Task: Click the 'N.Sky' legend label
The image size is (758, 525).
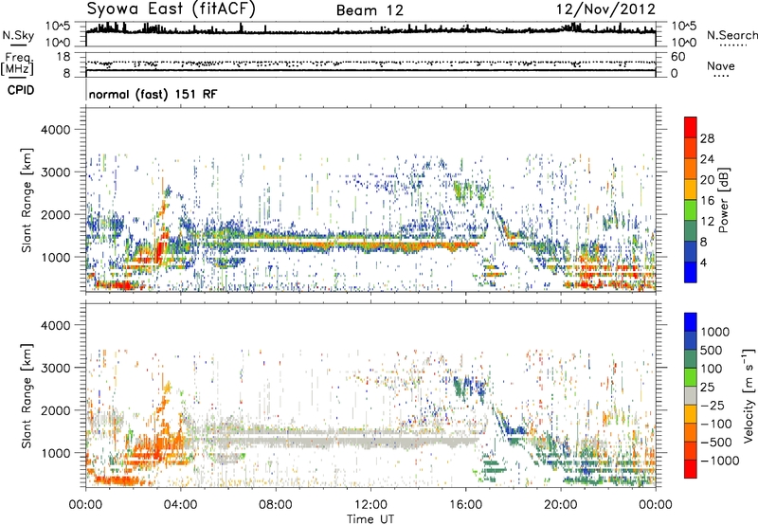Action: 18,35
